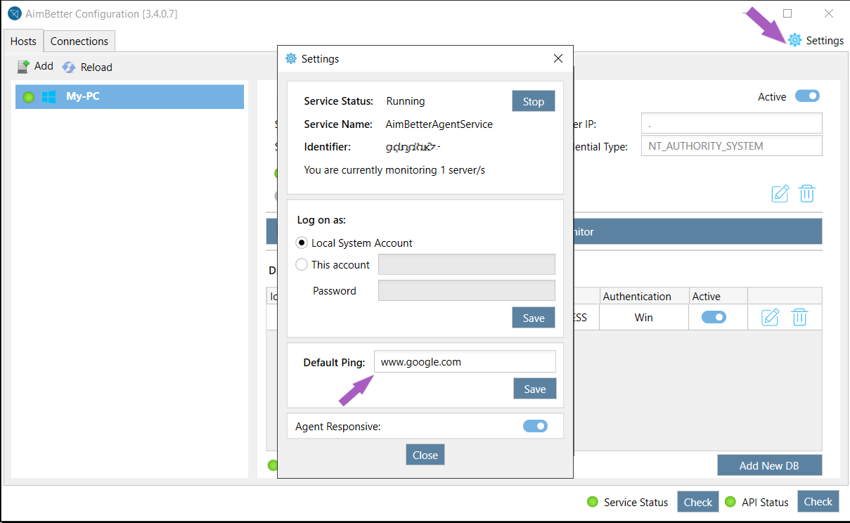Click the AimBetterAgentService service name text
Viewport: 850px width, 523px height.
click(439, 124)
